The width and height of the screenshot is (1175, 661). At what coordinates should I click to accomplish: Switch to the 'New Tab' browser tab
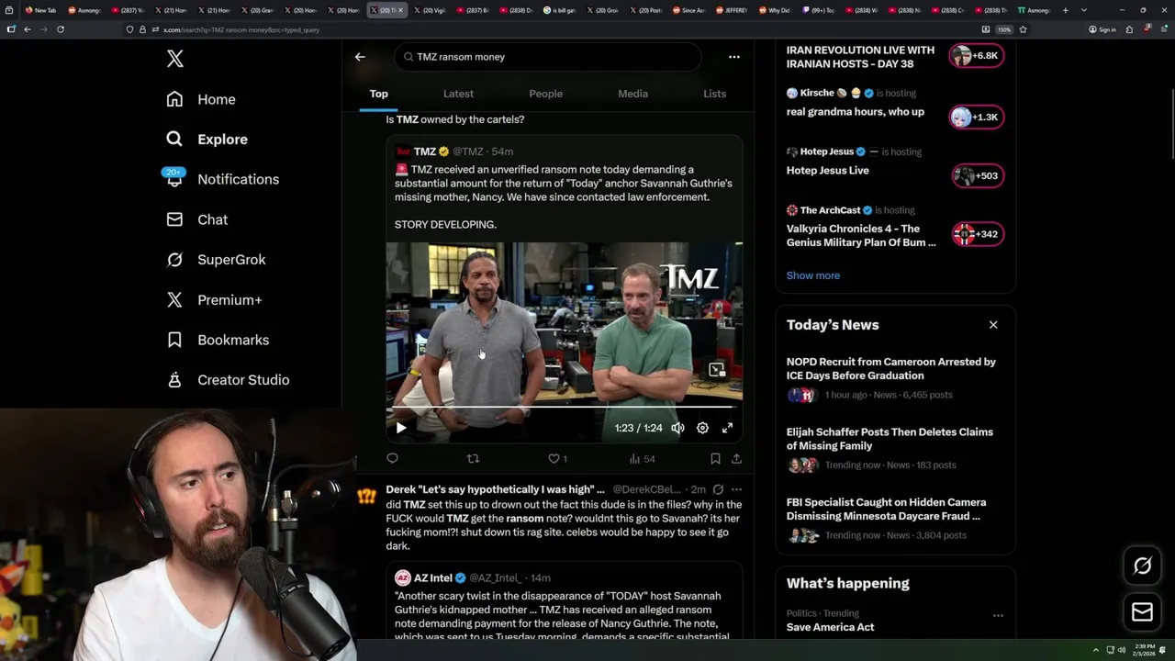click(40, 10)
